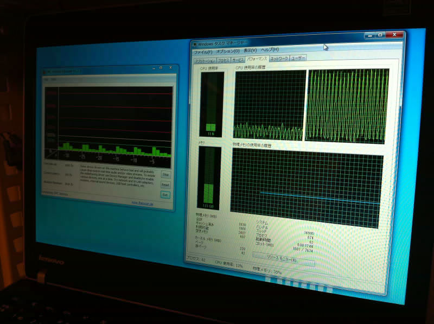Click the CPU 使用率 gauge showing 11 %
Viewport: 434px width, 324px height.
tap(212, 104)
